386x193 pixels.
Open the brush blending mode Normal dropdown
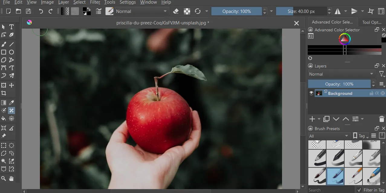[141, 11]
